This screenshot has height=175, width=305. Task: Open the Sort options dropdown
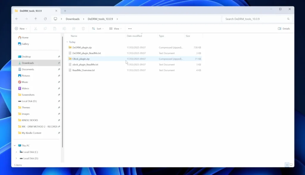98,29
